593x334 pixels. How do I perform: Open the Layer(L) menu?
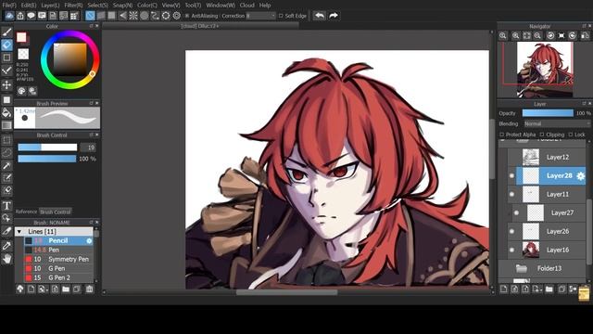click(50, 6)
